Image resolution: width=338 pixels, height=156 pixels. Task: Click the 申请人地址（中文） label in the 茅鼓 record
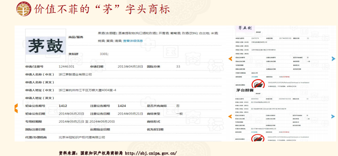[x=39, y=90]
